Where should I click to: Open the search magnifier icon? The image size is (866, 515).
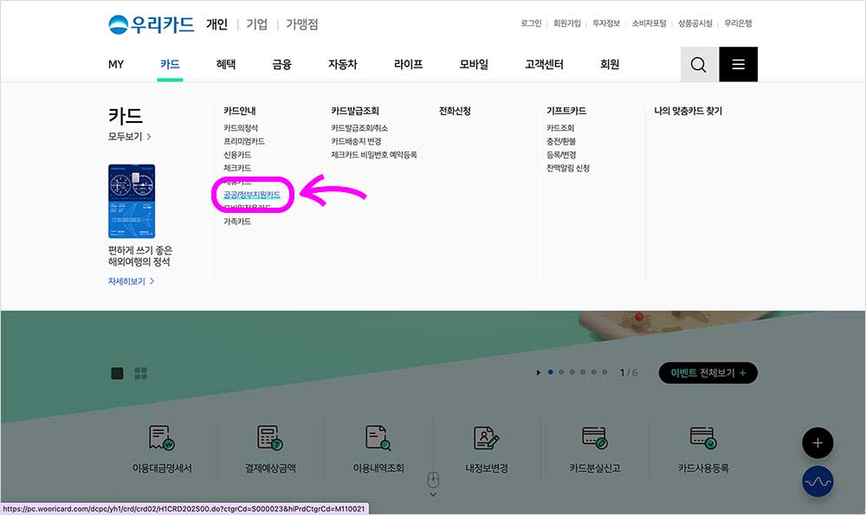tap(698, 64)
